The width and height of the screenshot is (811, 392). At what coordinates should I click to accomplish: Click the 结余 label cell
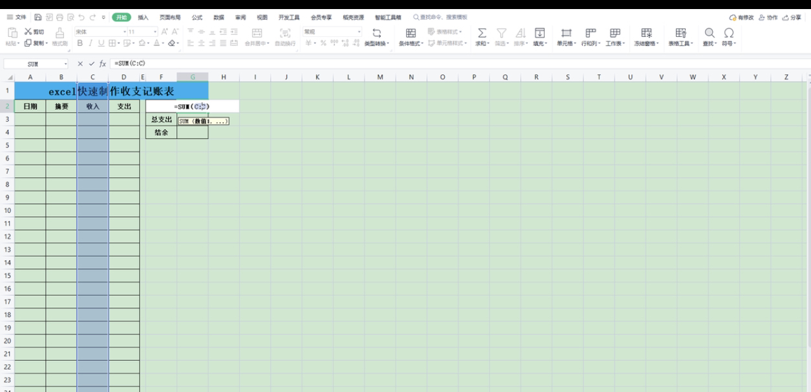(x=161, y=133)
